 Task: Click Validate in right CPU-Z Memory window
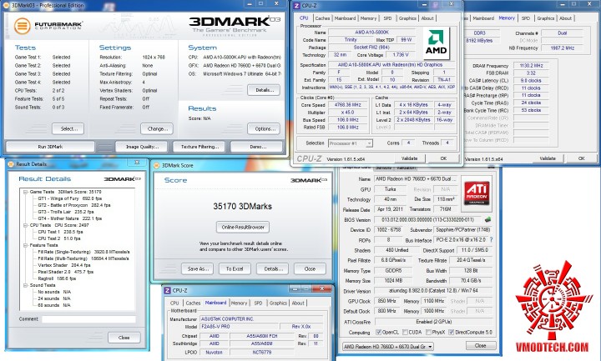click(x=548, y=158)
